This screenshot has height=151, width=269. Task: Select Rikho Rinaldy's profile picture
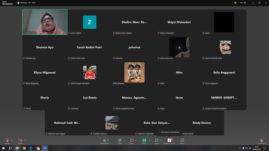[134, 73]
